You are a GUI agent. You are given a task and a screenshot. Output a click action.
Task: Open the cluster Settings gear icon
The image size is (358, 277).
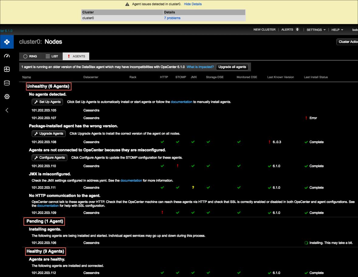click(x=7, y=97)
